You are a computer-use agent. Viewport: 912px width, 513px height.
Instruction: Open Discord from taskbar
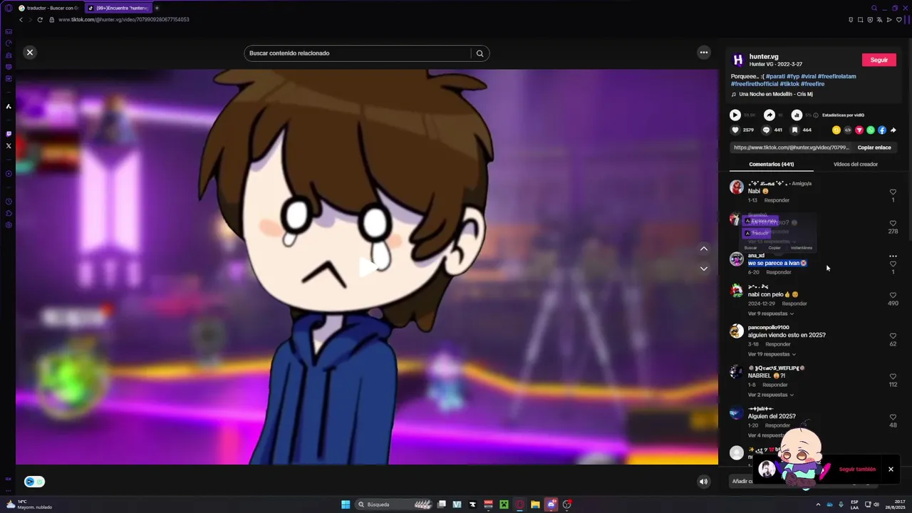[551, 504]
